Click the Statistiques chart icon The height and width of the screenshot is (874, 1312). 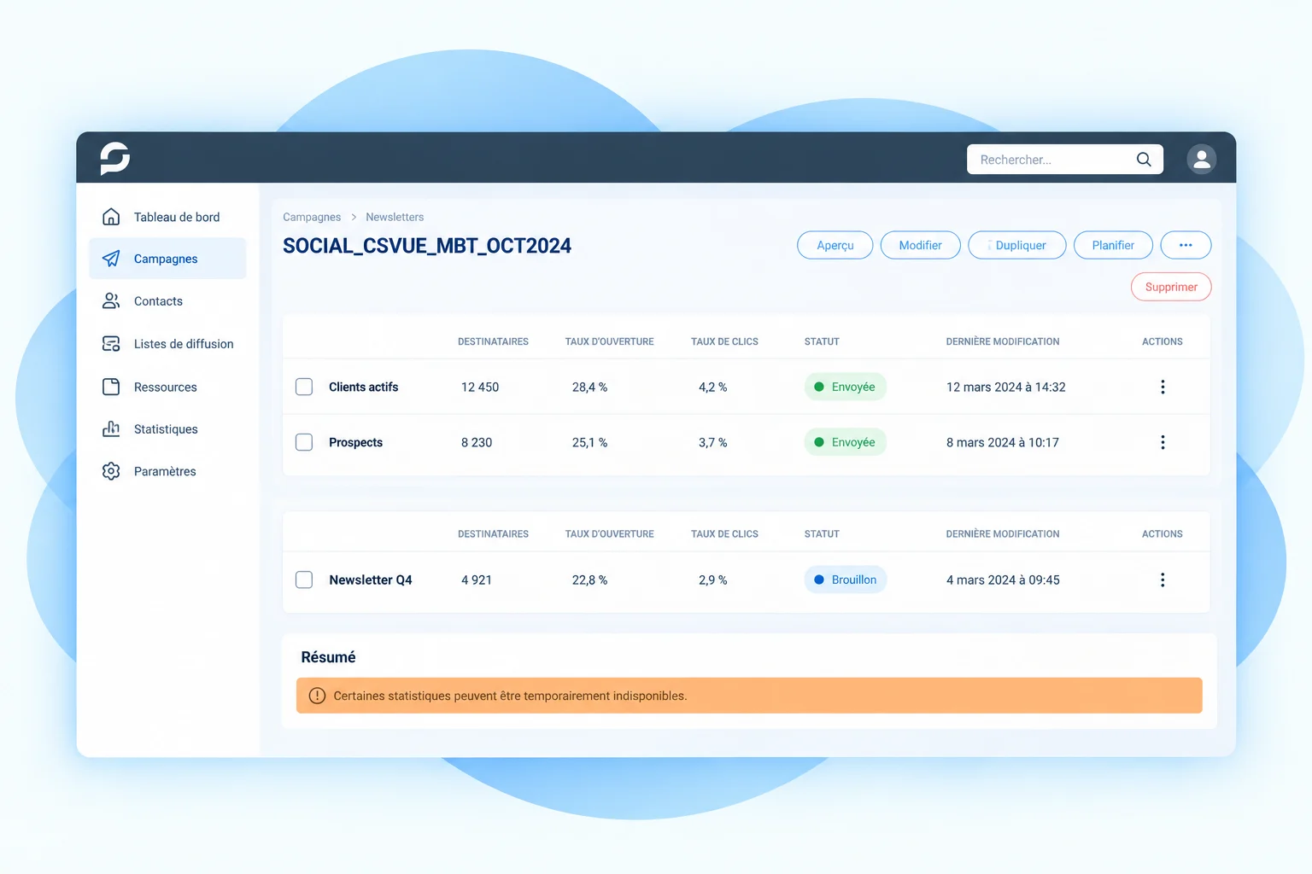point(111,428)
